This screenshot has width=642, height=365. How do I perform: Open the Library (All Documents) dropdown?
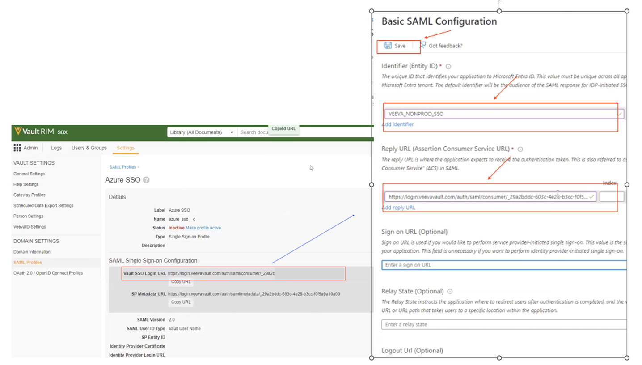[x=202, y=132]
